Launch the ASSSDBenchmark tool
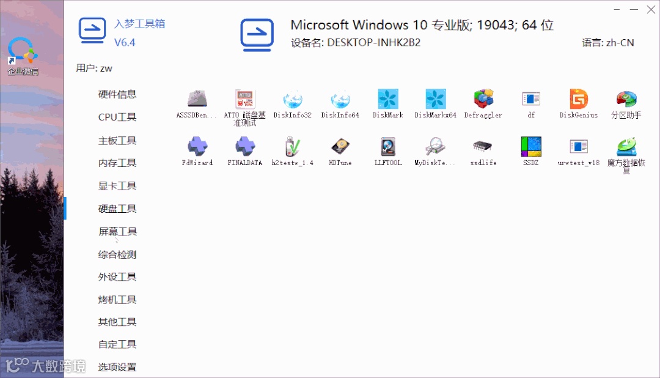660x378 pixels. click(197, 103)
